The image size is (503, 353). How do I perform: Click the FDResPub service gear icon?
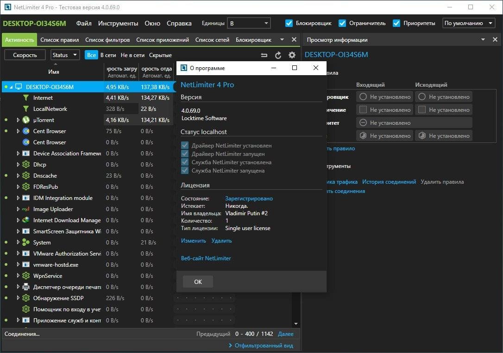coord(26,186)
